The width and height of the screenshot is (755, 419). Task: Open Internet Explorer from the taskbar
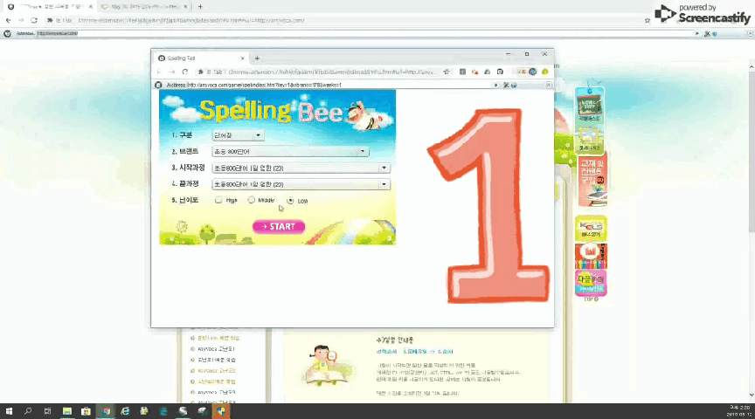coord(125,411)
